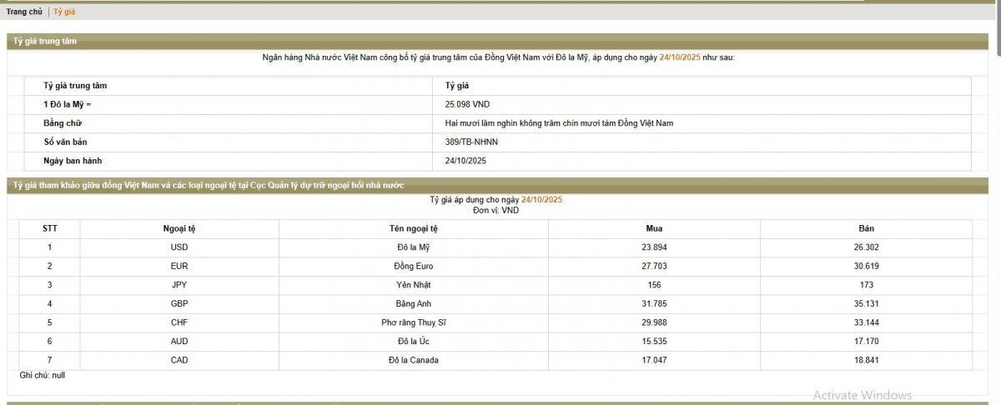Click the Mua column header
The image size is (1001, 405).
click(x=654, y=228)
